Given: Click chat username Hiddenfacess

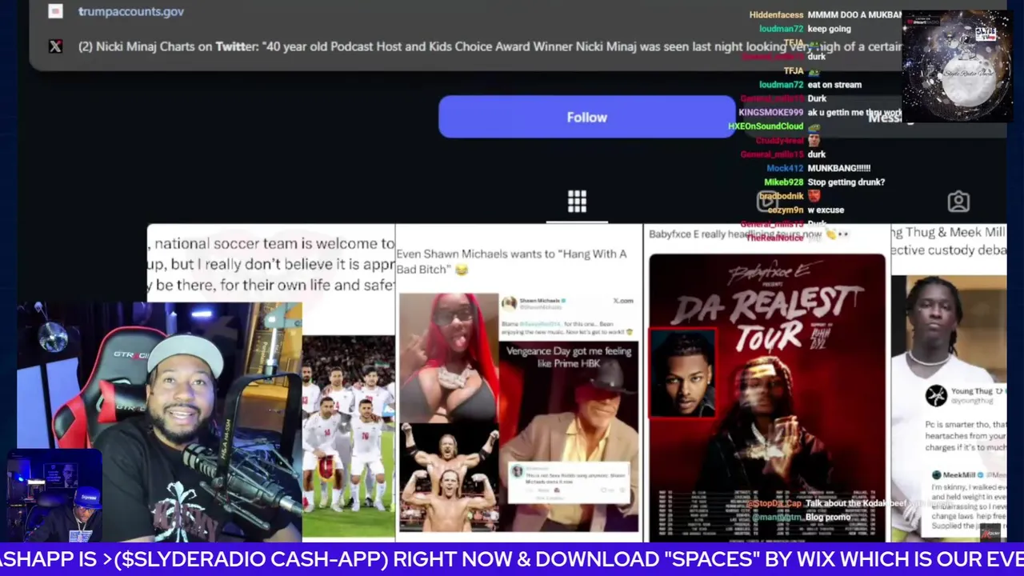Looking at the screenshot, I should pyautogui.click(x=776, y=14).
